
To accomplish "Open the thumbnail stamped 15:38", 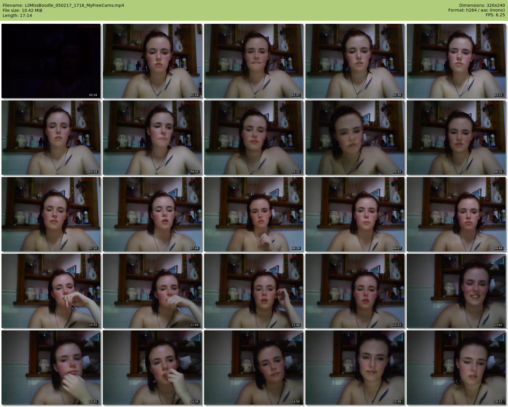I will click(355, 367).
